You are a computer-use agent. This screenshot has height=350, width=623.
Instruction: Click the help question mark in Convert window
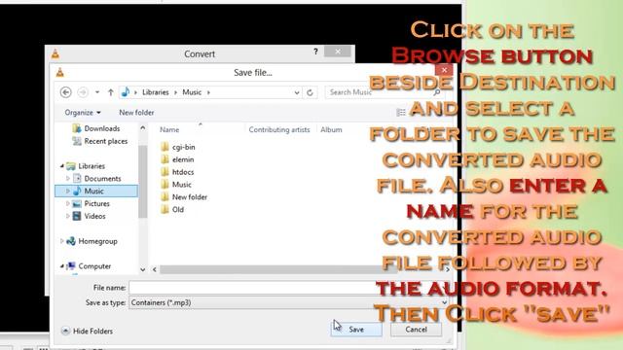[x=315, y=52]
